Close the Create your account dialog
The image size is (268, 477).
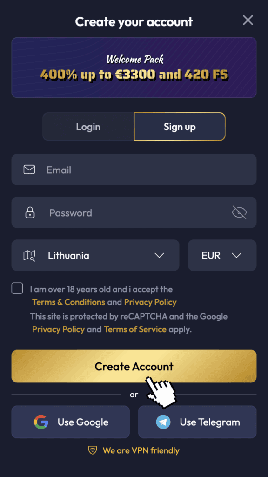(248, 20)
